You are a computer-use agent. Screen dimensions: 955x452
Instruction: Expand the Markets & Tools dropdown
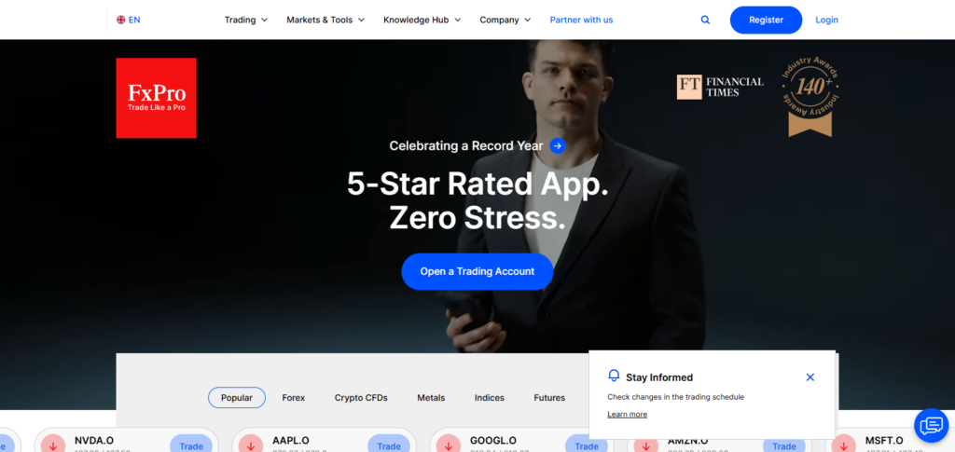[325, 21]
